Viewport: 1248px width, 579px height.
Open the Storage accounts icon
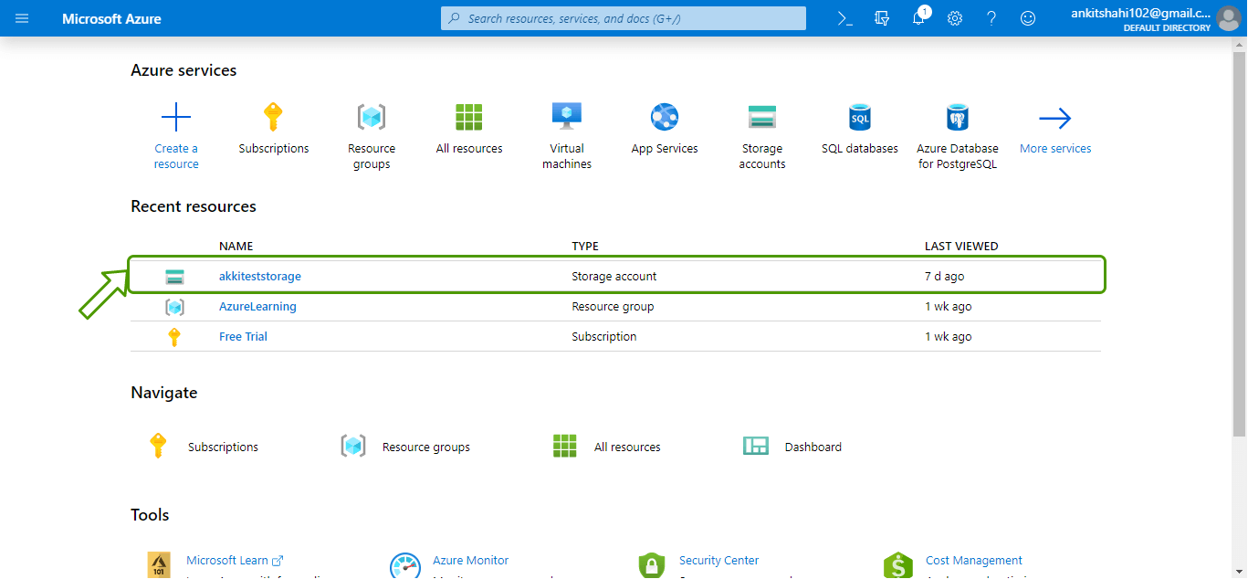click(762, 118)
